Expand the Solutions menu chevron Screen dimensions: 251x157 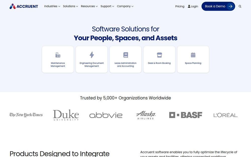[x=77, y=7]
